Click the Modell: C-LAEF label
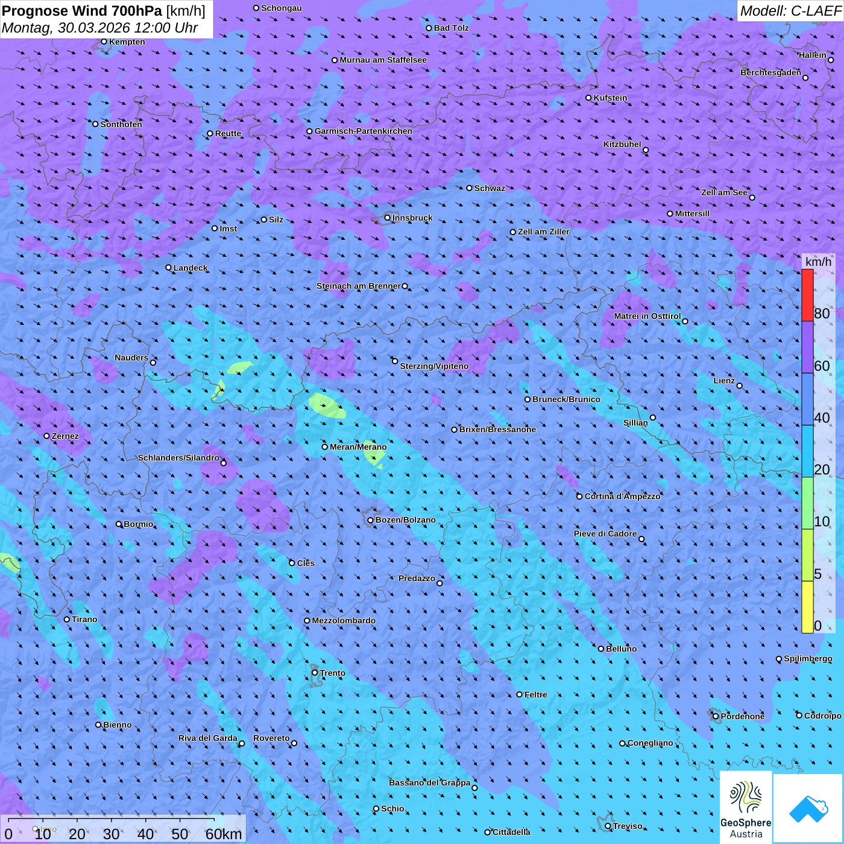 [x=790, y=11]
